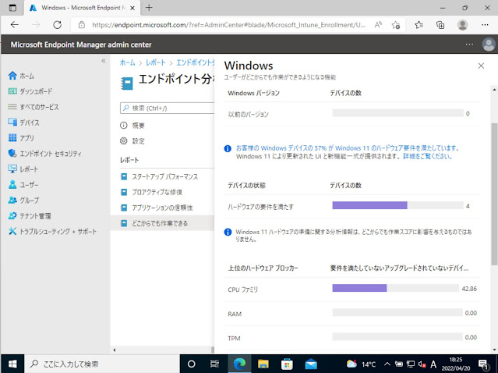
Task: Click the デバイスの状態 column header
Action: point(246,186)
